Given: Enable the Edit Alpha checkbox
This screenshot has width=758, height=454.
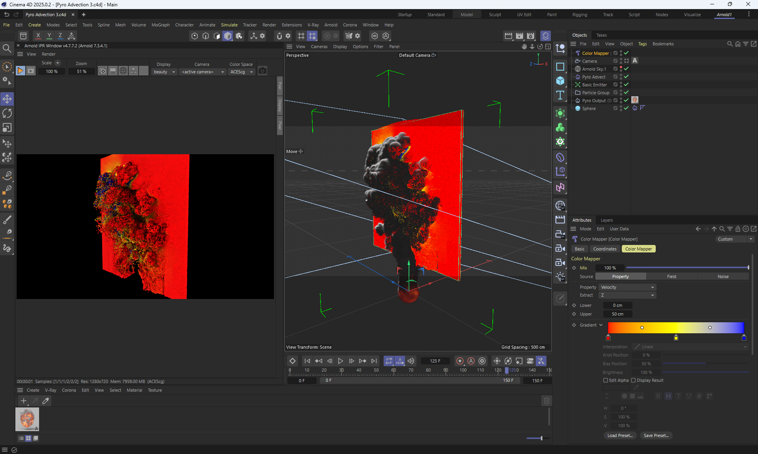Looking at the screenshot, I should (x=606, y=380).
